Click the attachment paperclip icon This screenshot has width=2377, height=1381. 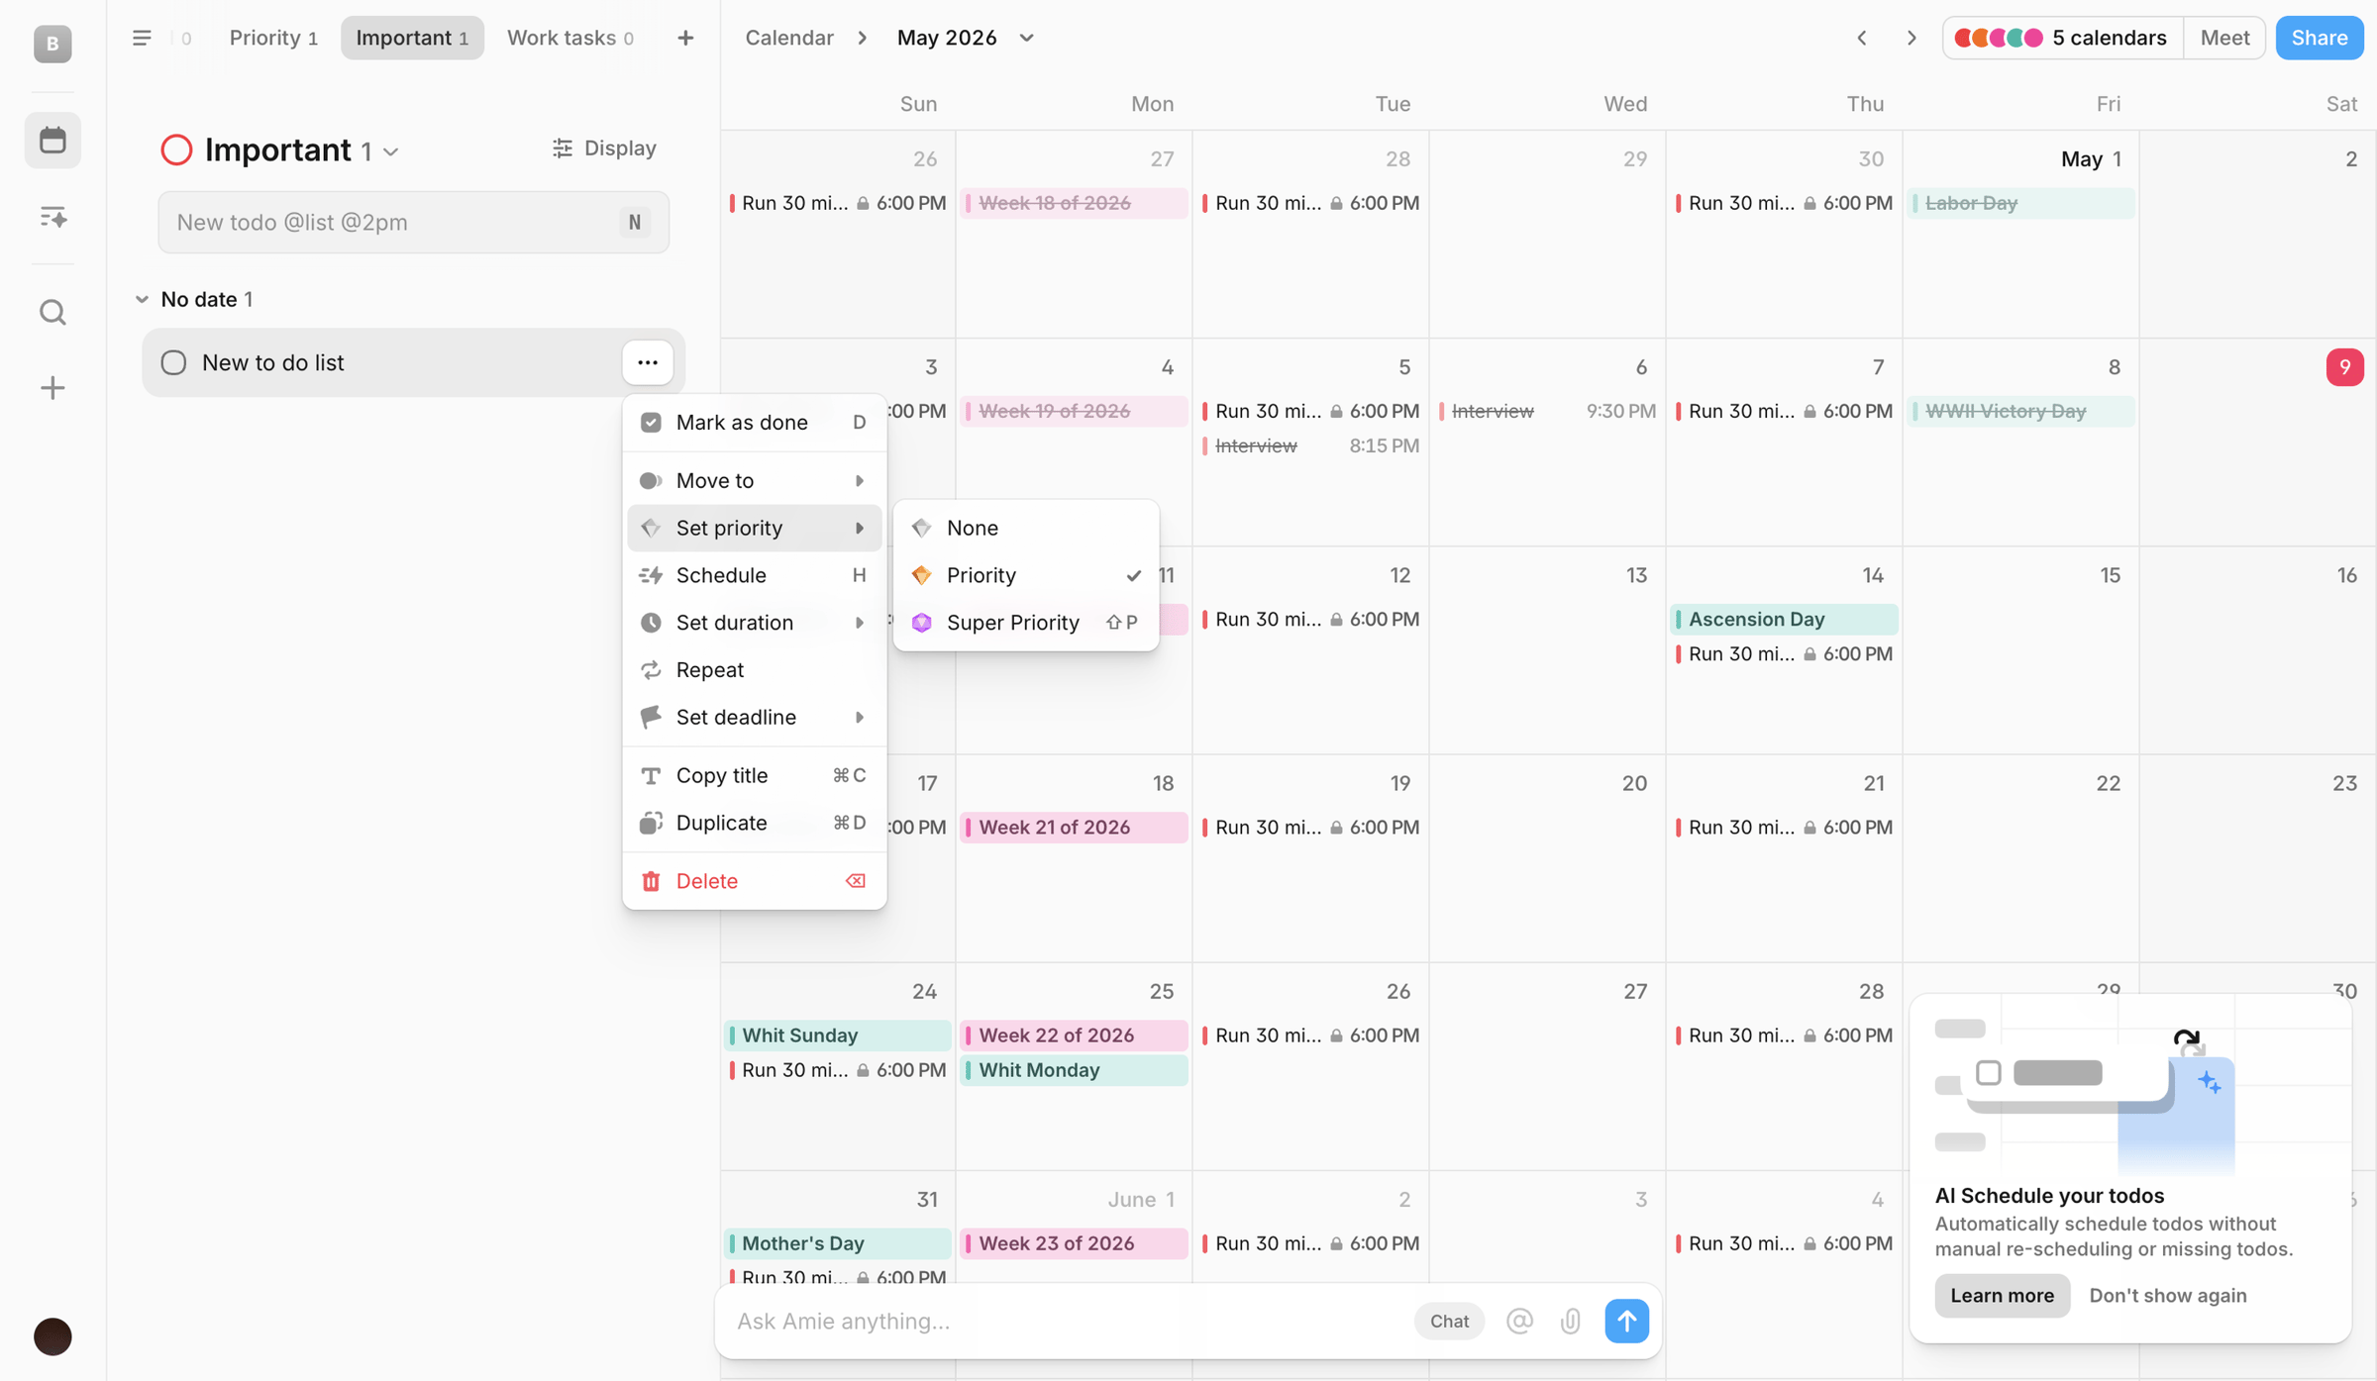(1571, 1321)
